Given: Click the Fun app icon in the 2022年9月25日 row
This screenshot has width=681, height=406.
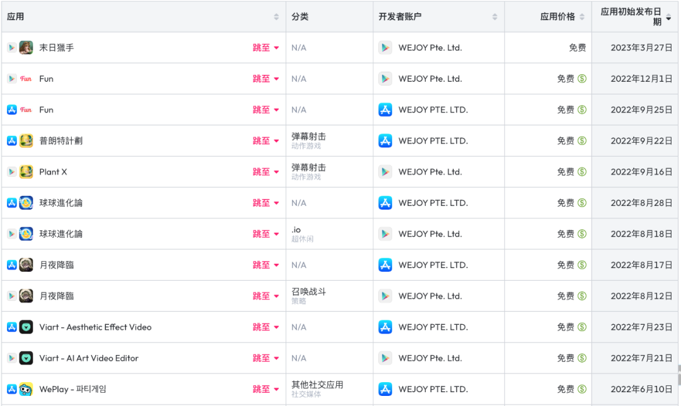Looking at the screenshot, I should point(26,110).
